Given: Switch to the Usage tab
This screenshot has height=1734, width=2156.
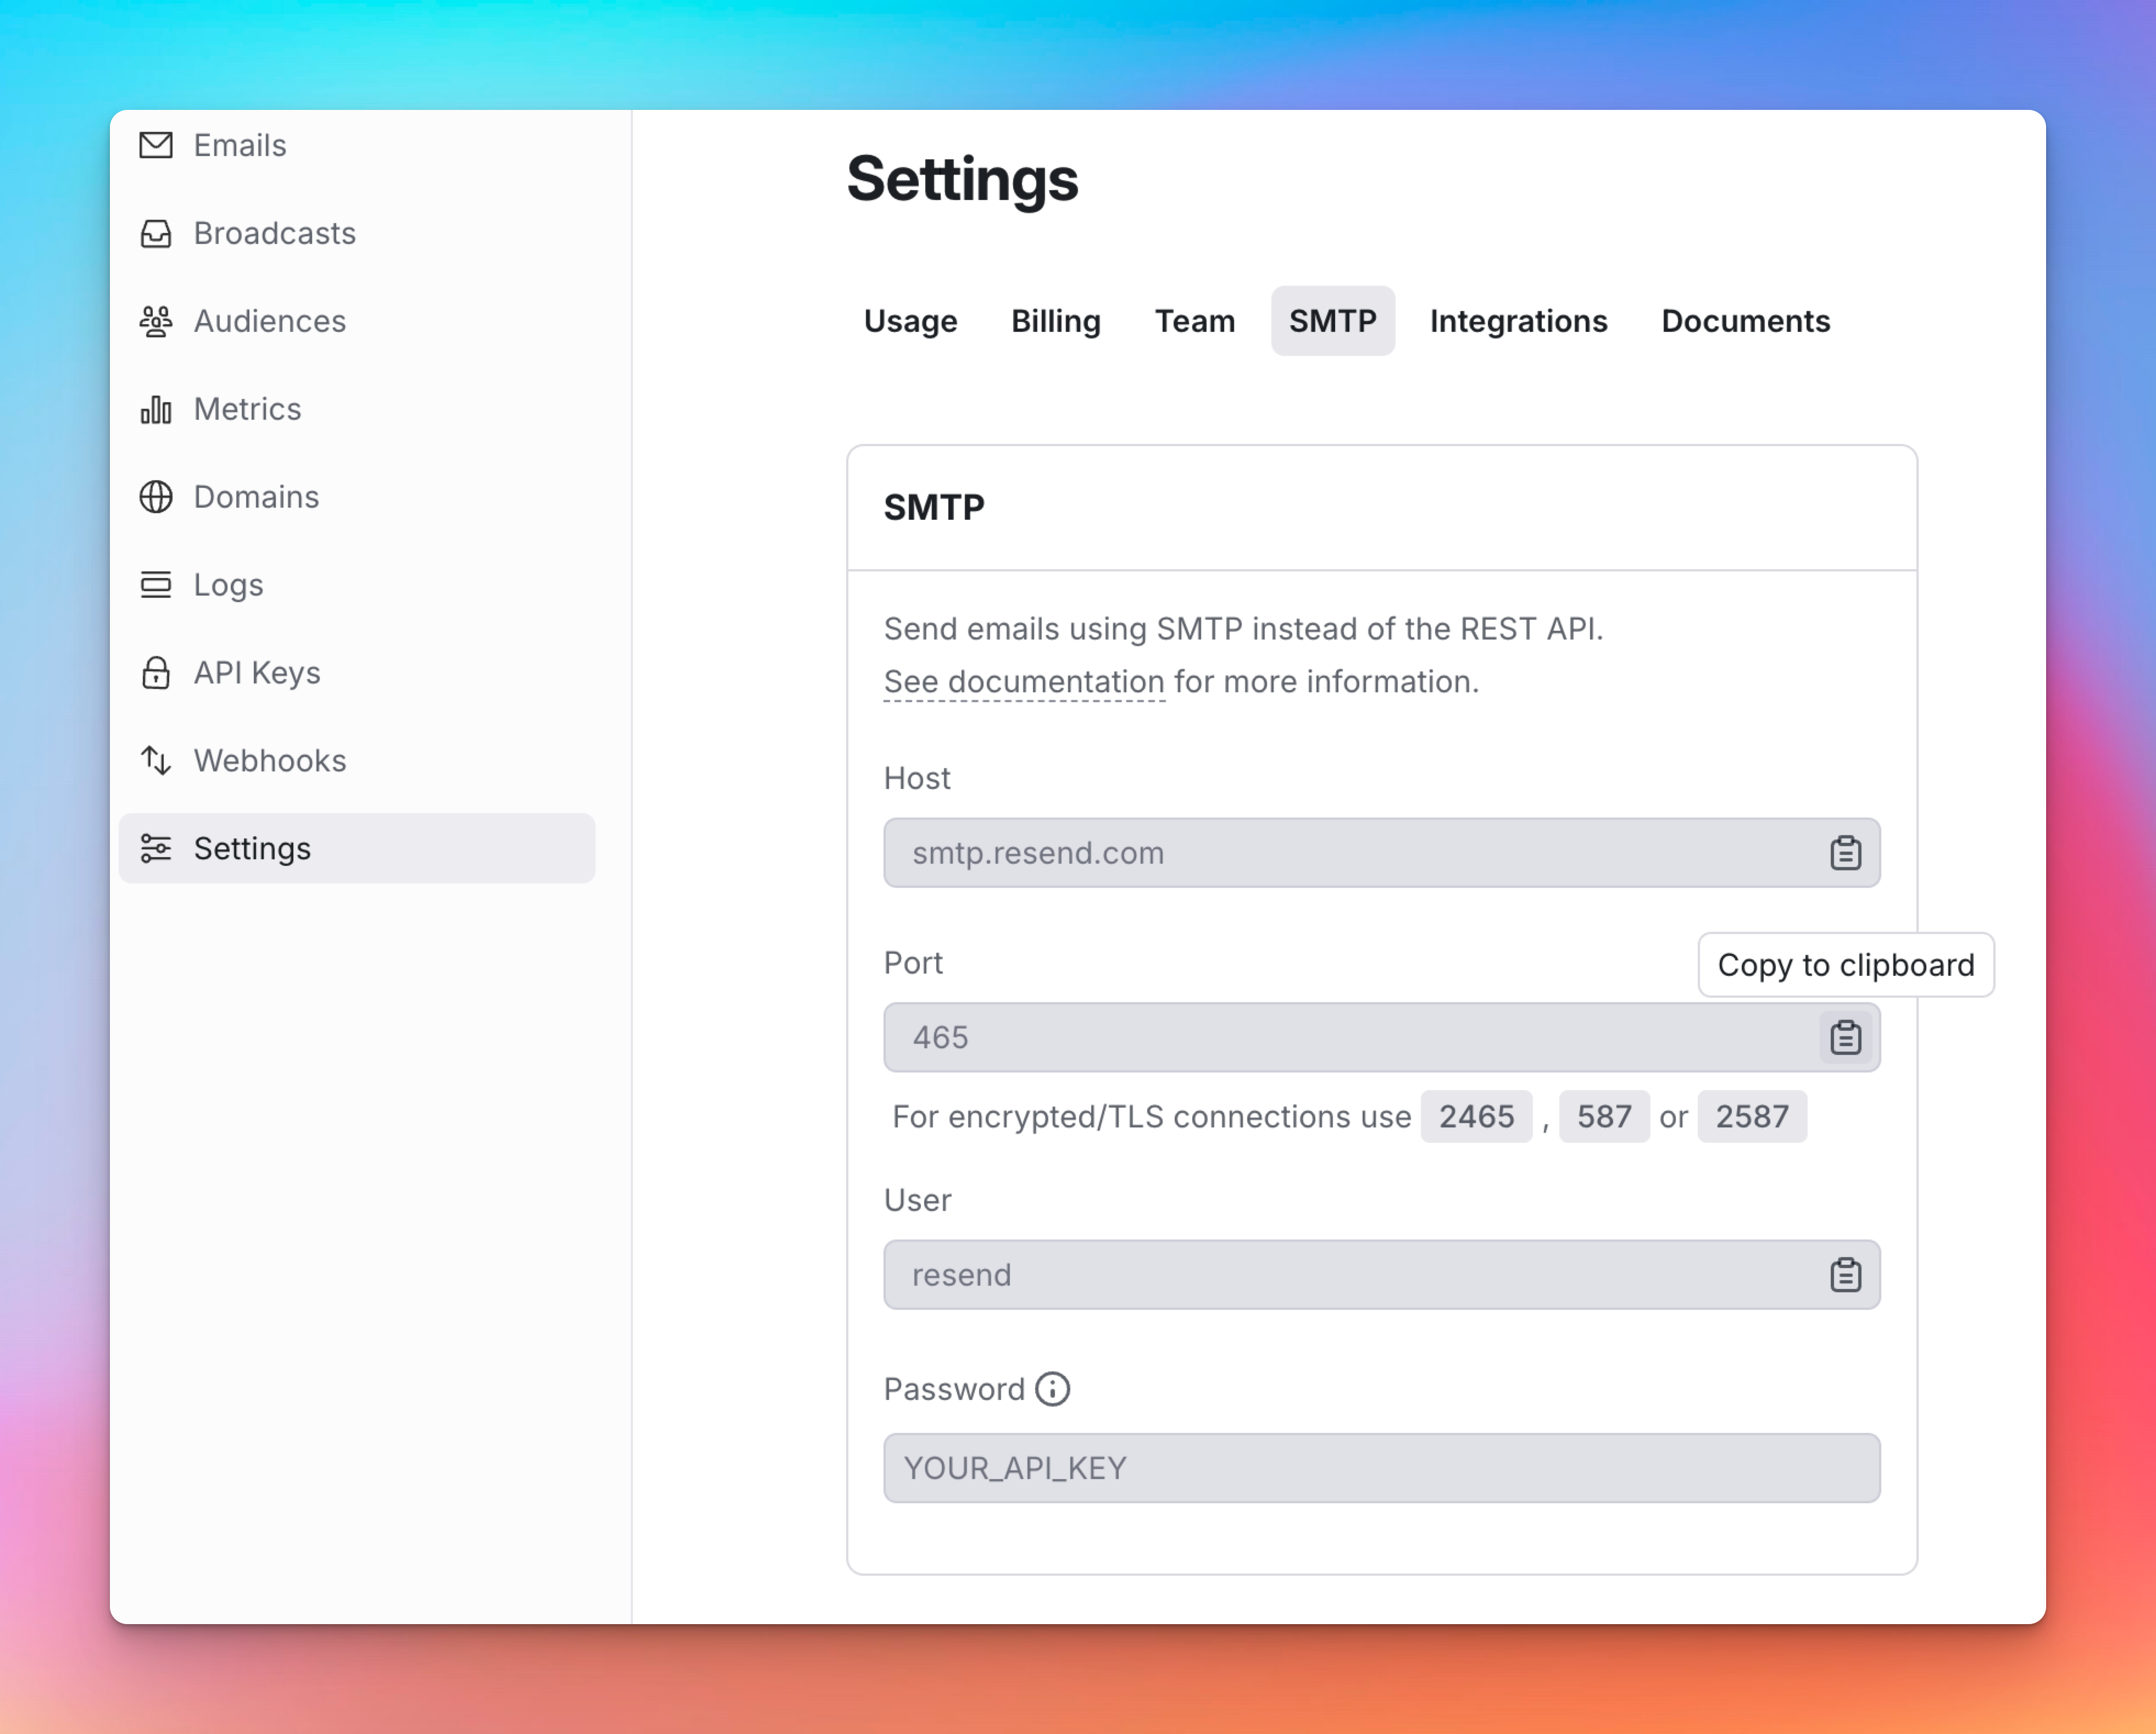Looking at the screenshot, I should 910,321.
